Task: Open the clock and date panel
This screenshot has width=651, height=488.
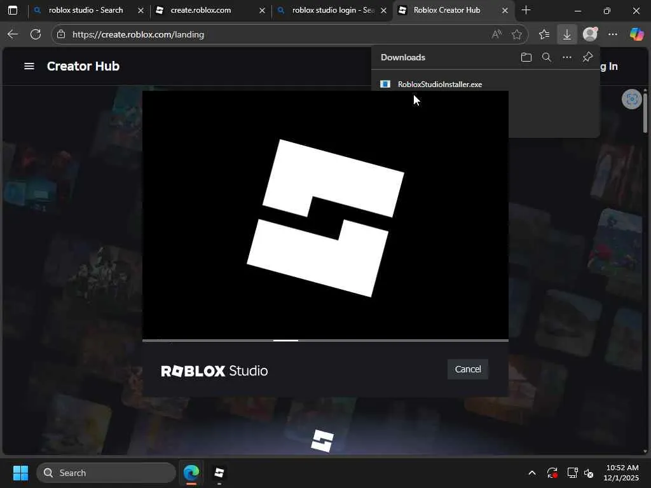Action: 621,473
